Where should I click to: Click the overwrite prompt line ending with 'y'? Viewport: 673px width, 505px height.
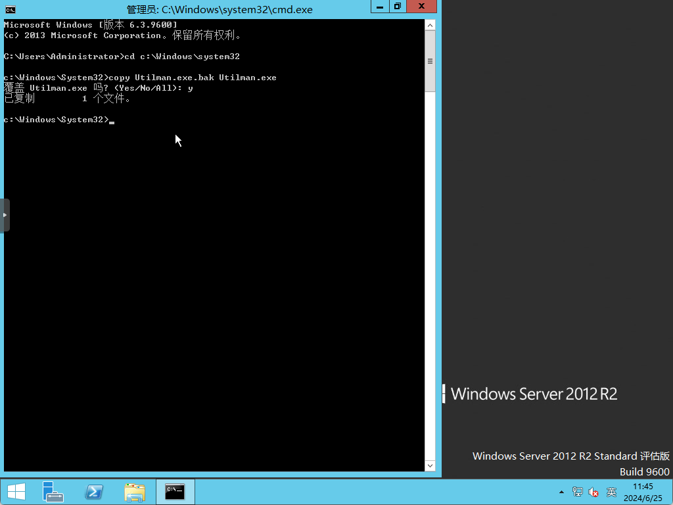tap(99, 87)
